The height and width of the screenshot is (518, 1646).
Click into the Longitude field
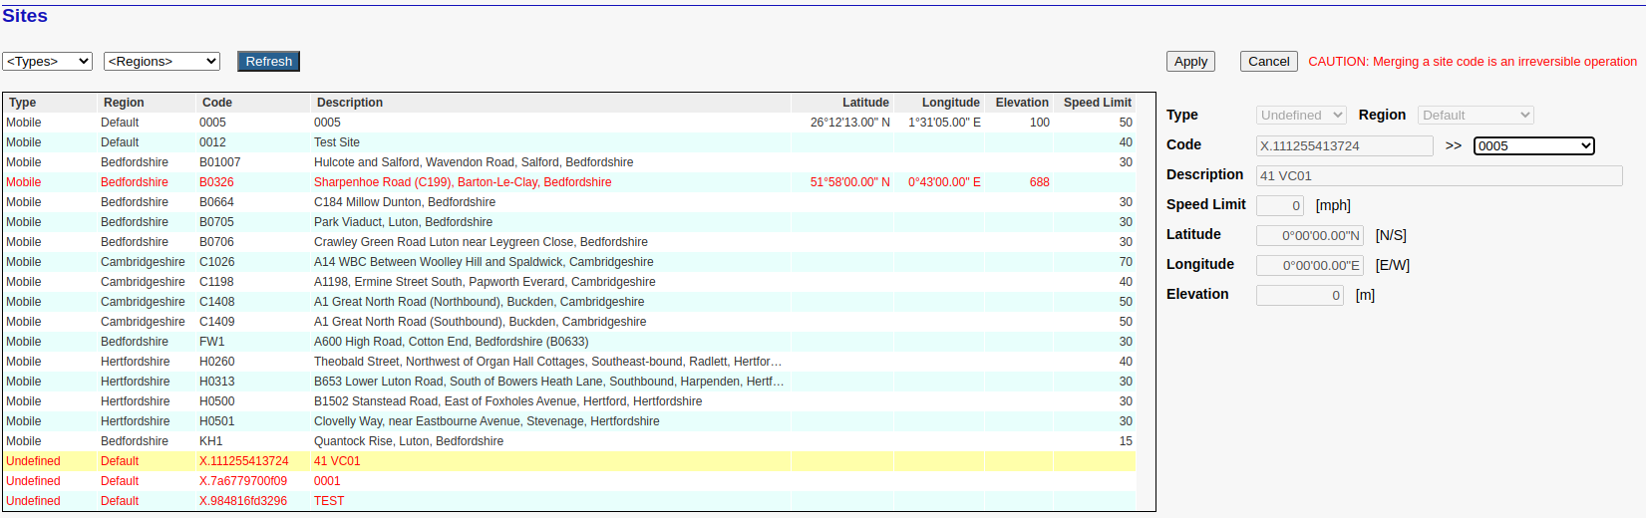coord(1309,266)
